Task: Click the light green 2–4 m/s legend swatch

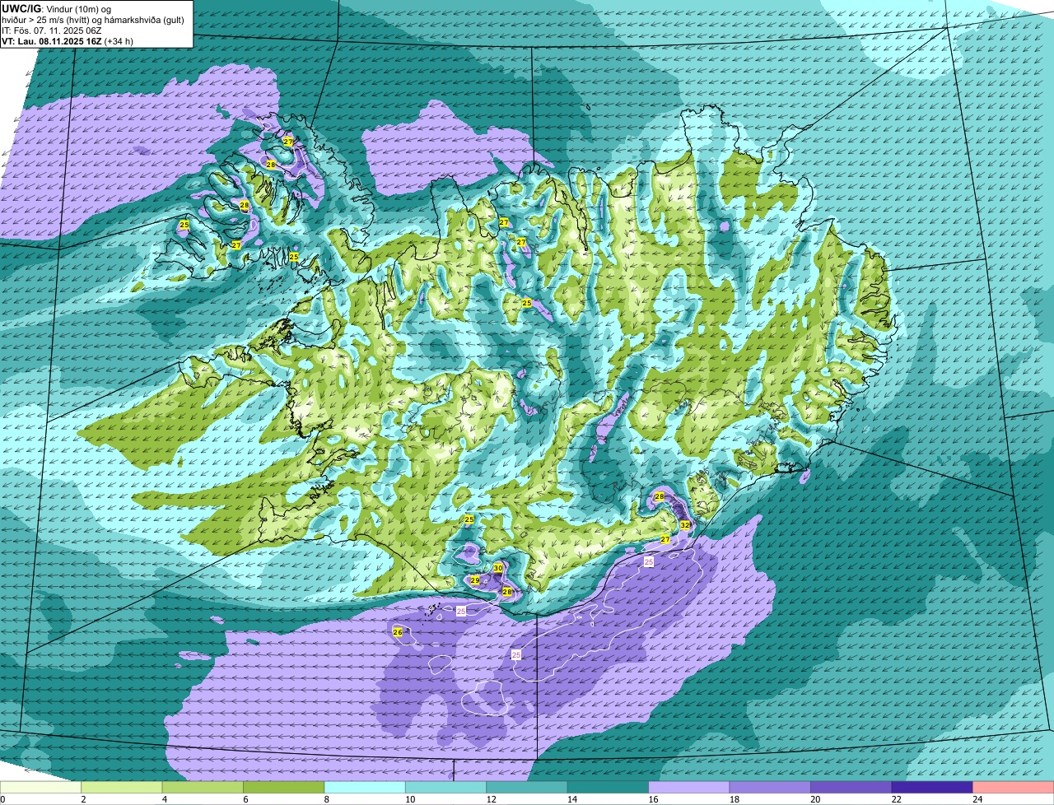Action: (x=122, y=788)
